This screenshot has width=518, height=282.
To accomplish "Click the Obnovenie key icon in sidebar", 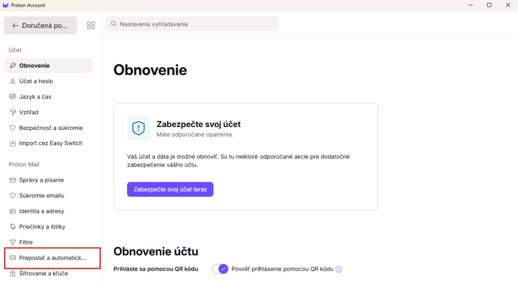I will pos(13,65).
